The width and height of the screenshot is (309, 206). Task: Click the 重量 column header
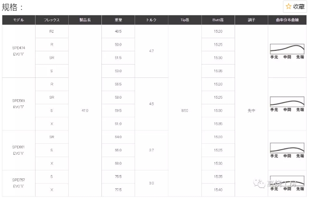coord(118,20)
